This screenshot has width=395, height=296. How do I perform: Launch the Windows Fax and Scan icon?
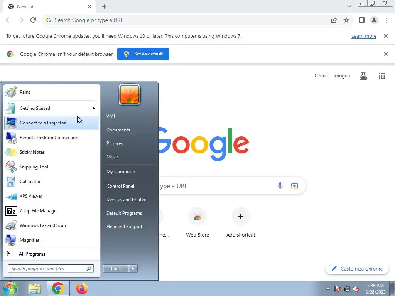11,225
